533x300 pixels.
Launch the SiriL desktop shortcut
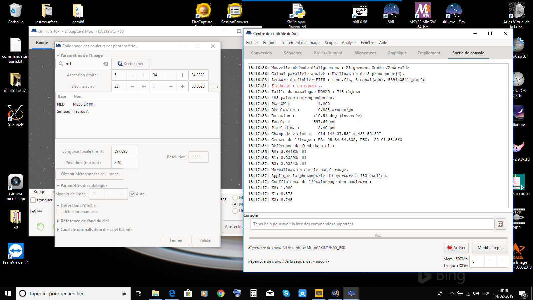pyautogui.click(x=391, y=13)
